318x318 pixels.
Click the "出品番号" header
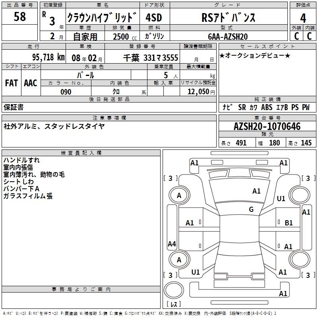click(x=19, y=5)
